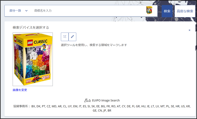Click the 検索 search button
197x119 pixels.
coord(167,11)
